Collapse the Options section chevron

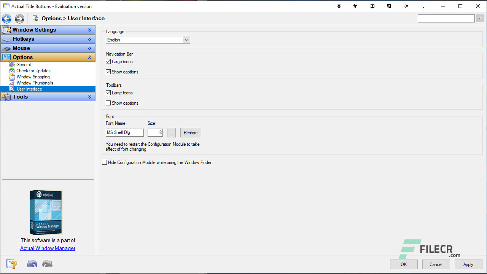pos(90,57)
